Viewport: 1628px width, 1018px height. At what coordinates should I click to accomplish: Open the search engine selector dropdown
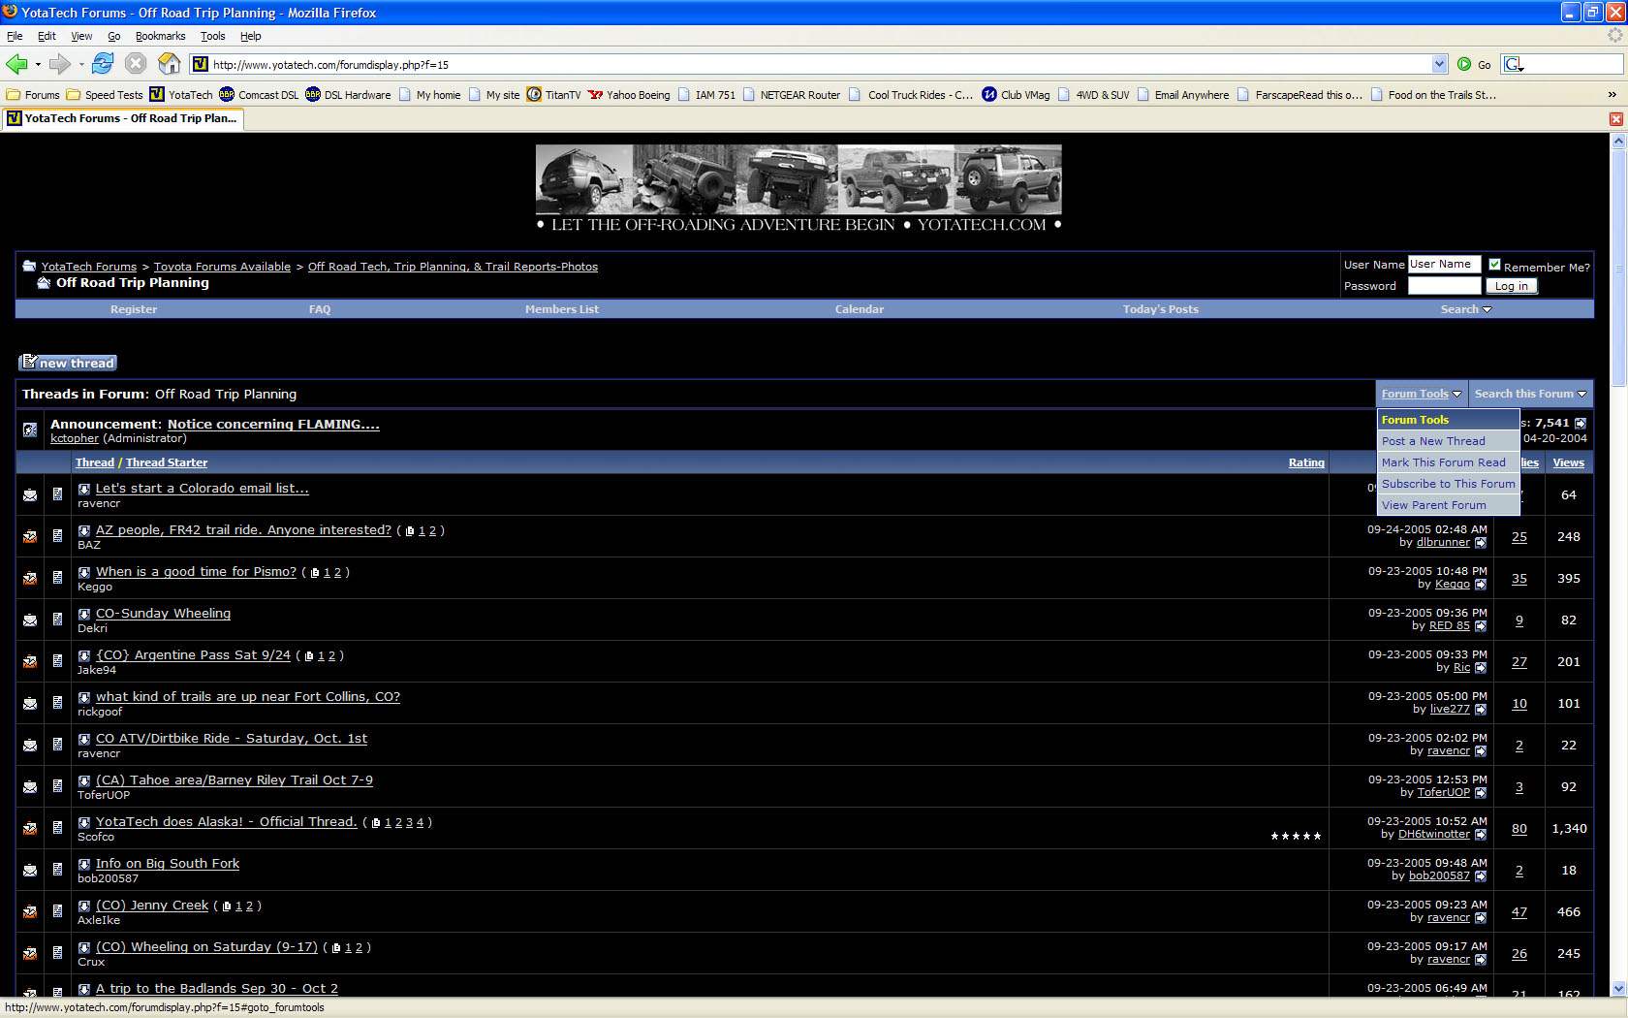pyautogui.click(x=1514, y=64)
